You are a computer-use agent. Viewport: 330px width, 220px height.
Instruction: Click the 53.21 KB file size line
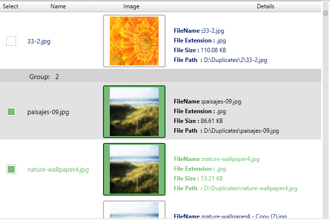click(198, 179)
